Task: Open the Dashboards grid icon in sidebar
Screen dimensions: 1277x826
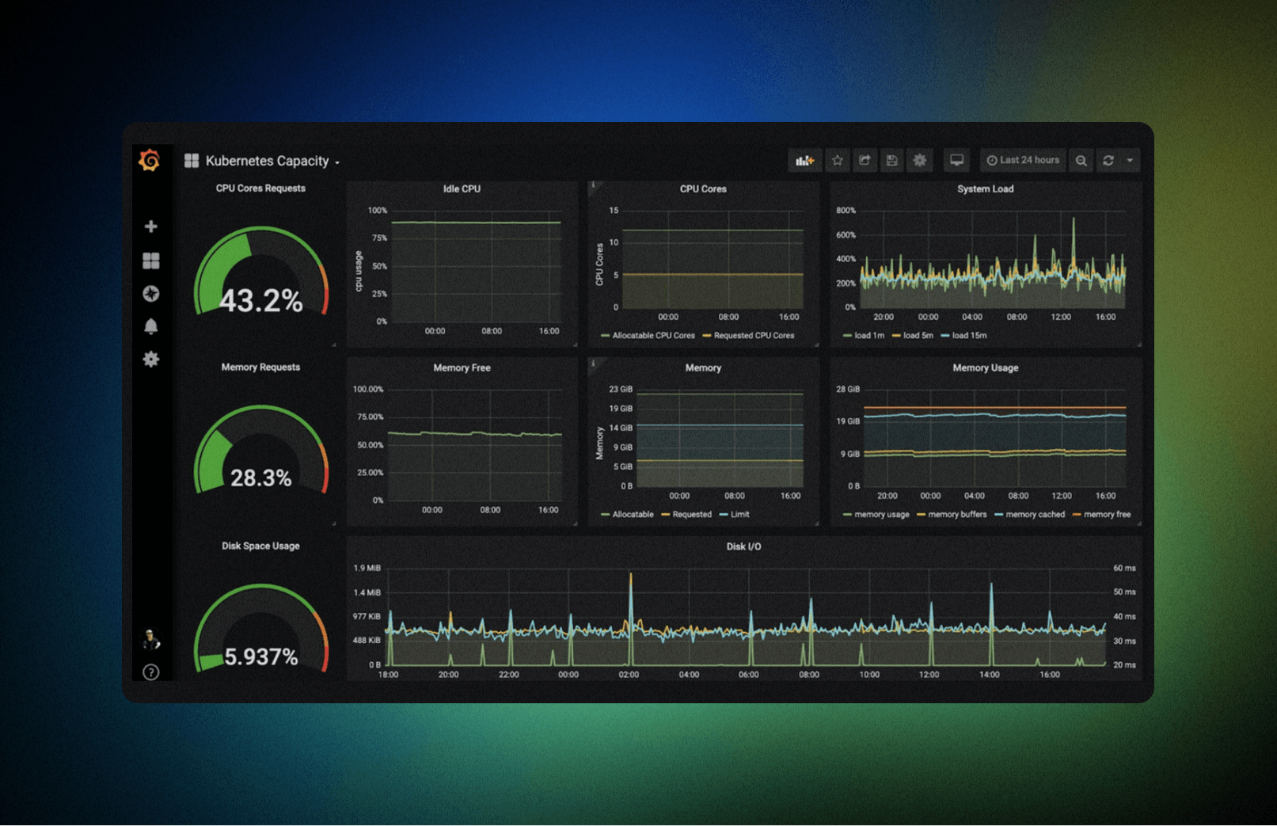Action: (x=150, y=261)
